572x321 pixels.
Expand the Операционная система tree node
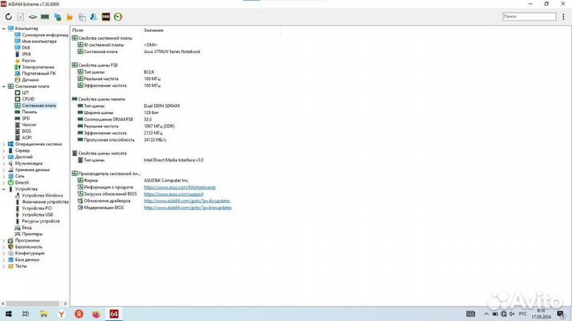click(x=3, y=143)
